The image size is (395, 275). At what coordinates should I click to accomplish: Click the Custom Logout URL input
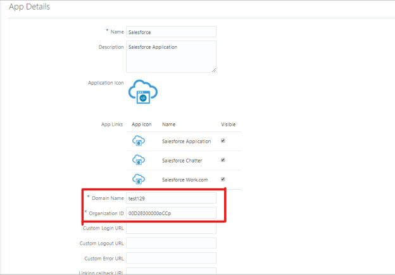coord(171,243)
